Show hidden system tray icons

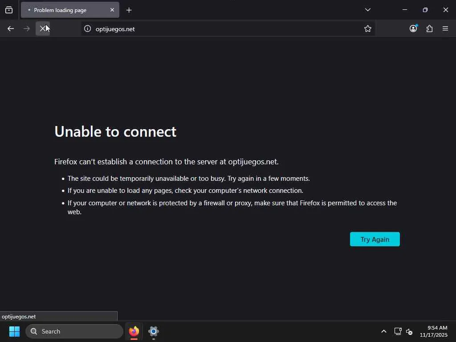pyautogui.click(x=383, y=331)
